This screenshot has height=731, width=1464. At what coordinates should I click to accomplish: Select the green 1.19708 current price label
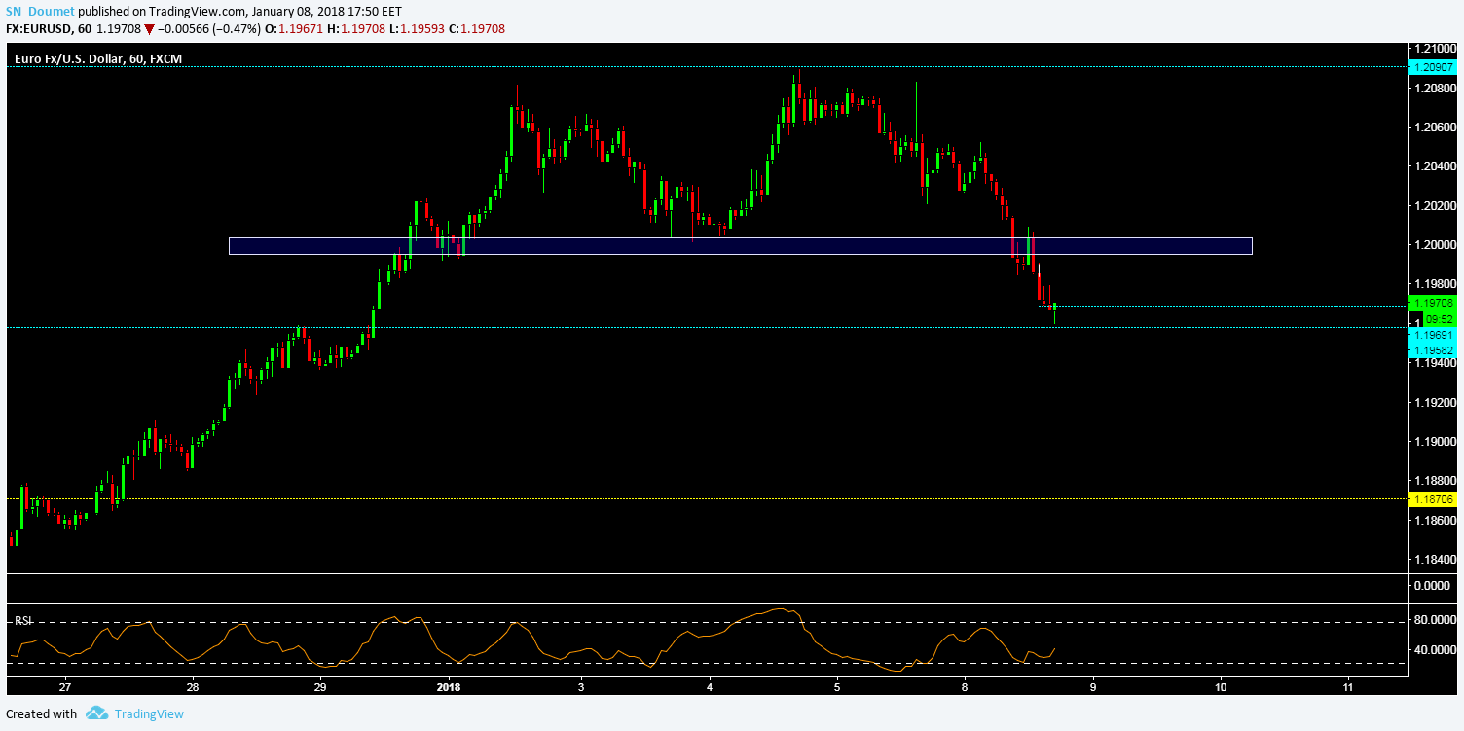(1433, 304)
